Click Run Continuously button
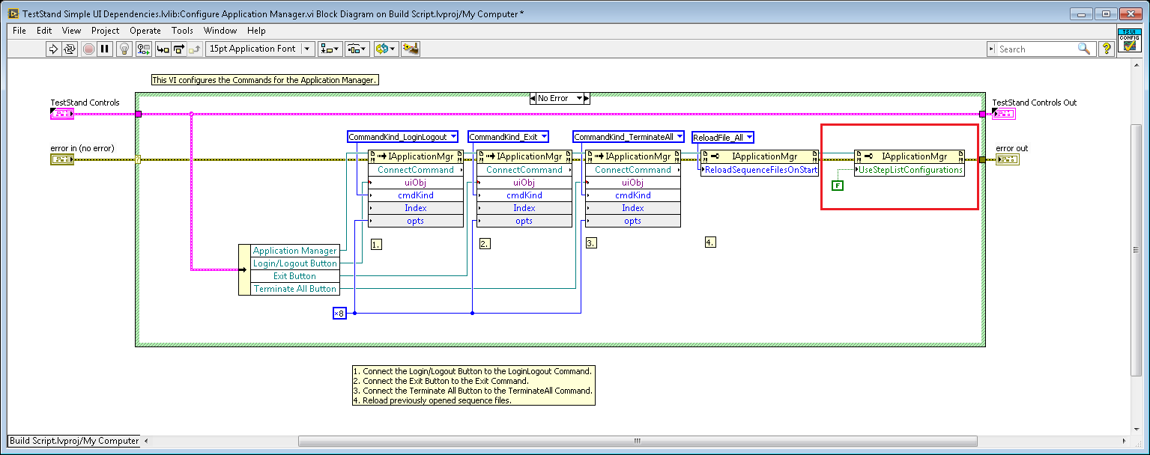Screen dimensions: 1150x455 [x=70, y=49]
